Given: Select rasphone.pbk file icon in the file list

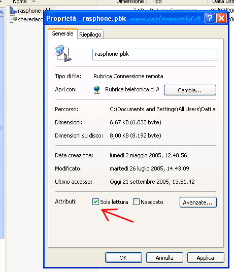Looking at the screenshot, I should (x=13, y=10).
